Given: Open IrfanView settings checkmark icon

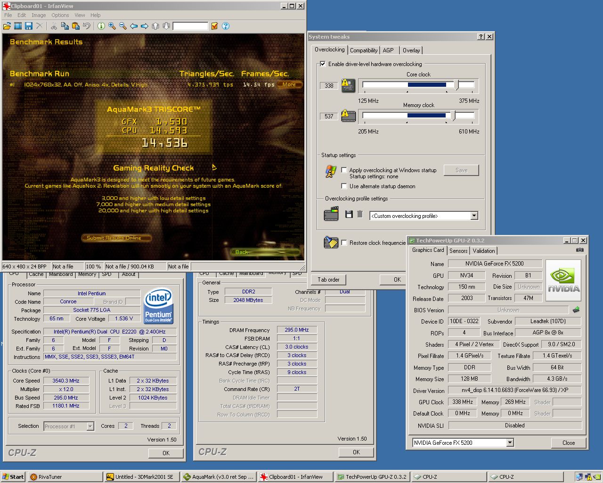Looking at the screenshot, I should pos(214,26).
